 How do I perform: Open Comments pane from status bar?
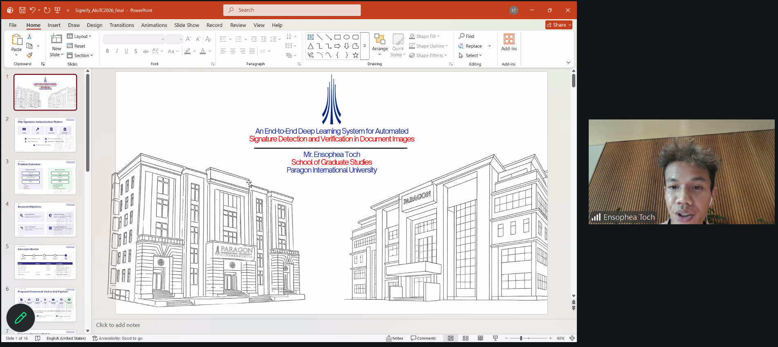click(423, 338)
